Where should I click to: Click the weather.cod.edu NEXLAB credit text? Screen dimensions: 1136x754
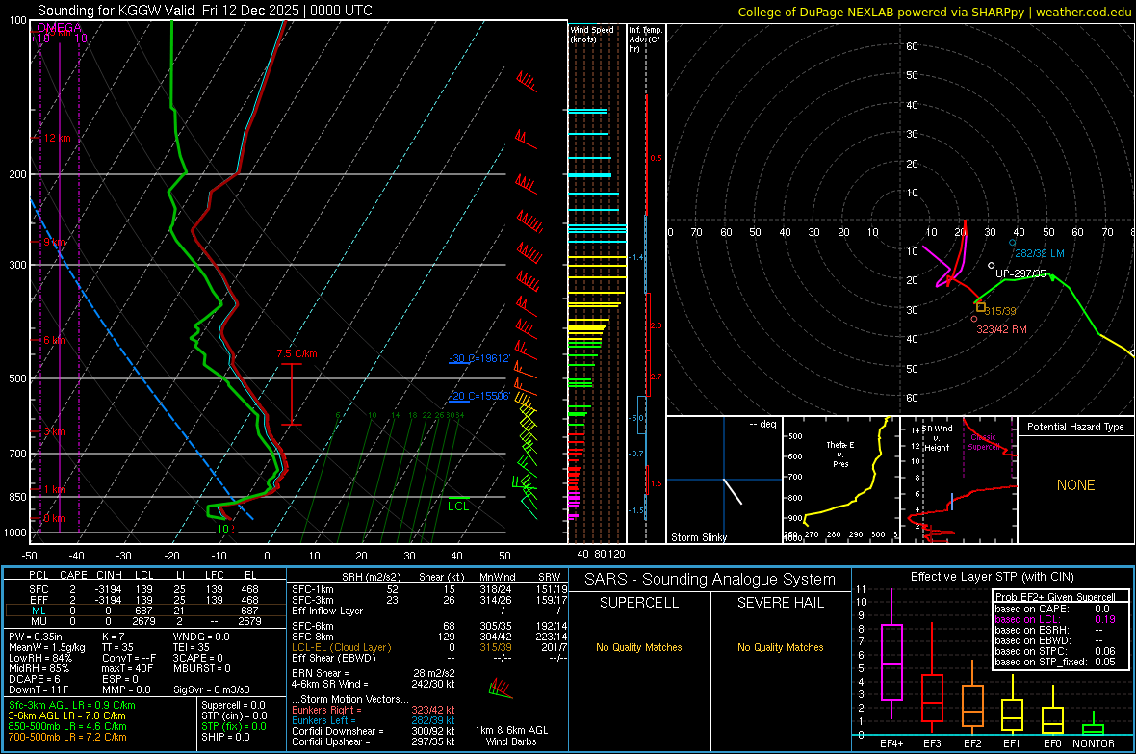(x=934, y=12)
